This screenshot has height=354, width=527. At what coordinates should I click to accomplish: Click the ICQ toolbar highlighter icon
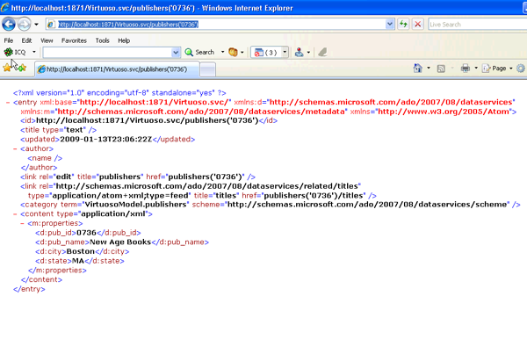click(322, 52)
